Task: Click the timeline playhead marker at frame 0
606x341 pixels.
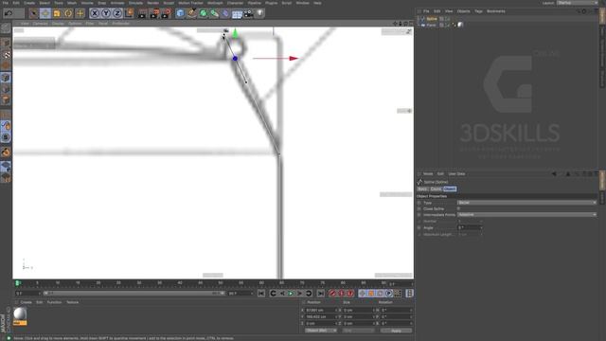Action: [17, 283]
